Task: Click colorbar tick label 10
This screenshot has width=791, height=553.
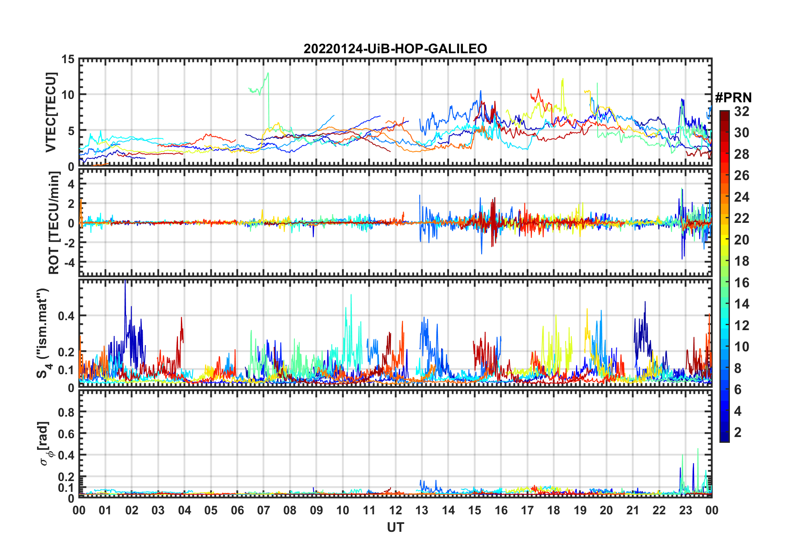Action: pos(742,347)
